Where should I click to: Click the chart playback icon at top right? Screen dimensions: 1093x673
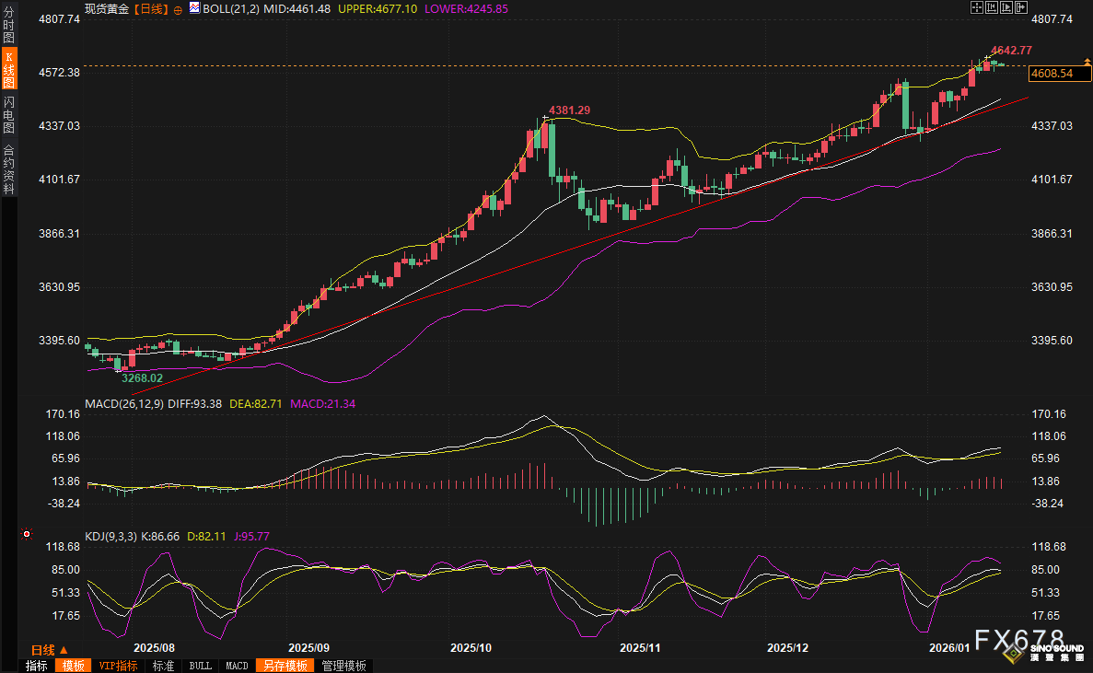coord(1006,7)
